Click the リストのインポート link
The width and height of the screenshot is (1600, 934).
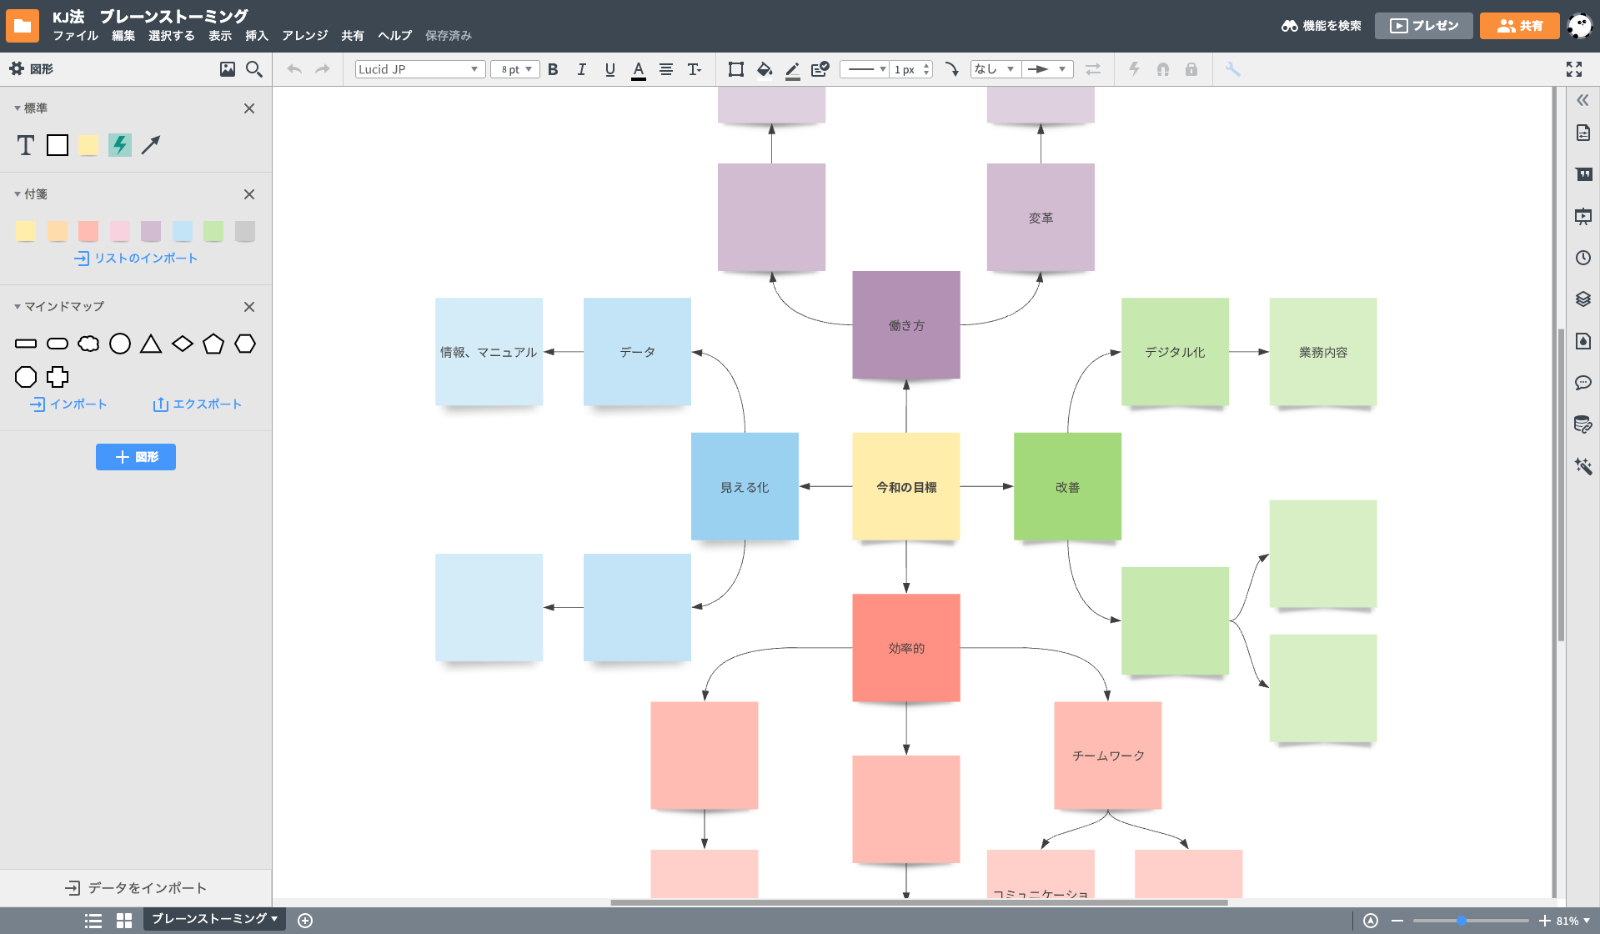click(135, 258)
